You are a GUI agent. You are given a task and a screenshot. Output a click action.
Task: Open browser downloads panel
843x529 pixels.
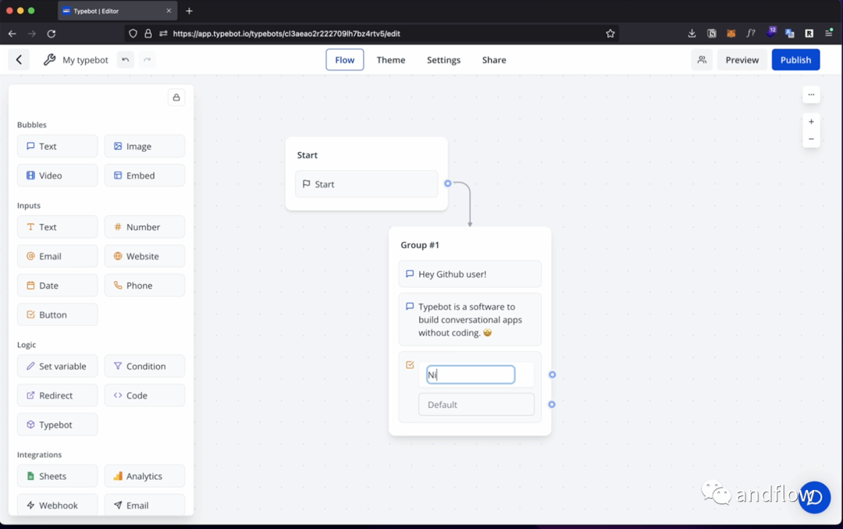(x=692, y=34)
